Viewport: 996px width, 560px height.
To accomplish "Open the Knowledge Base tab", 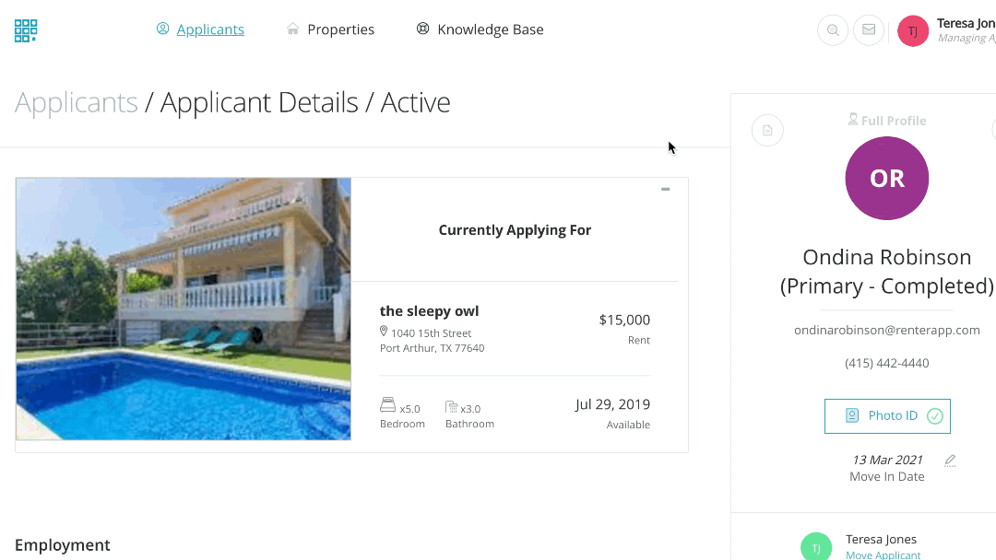I will [x=490, y=29].
